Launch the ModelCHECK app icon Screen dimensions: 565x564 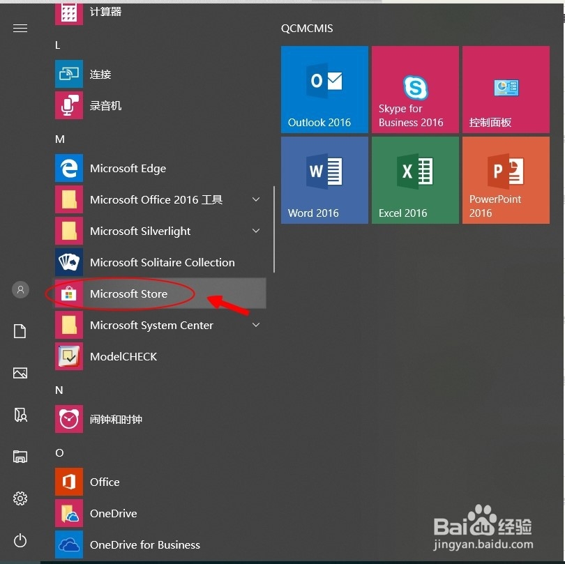point(69,356)
